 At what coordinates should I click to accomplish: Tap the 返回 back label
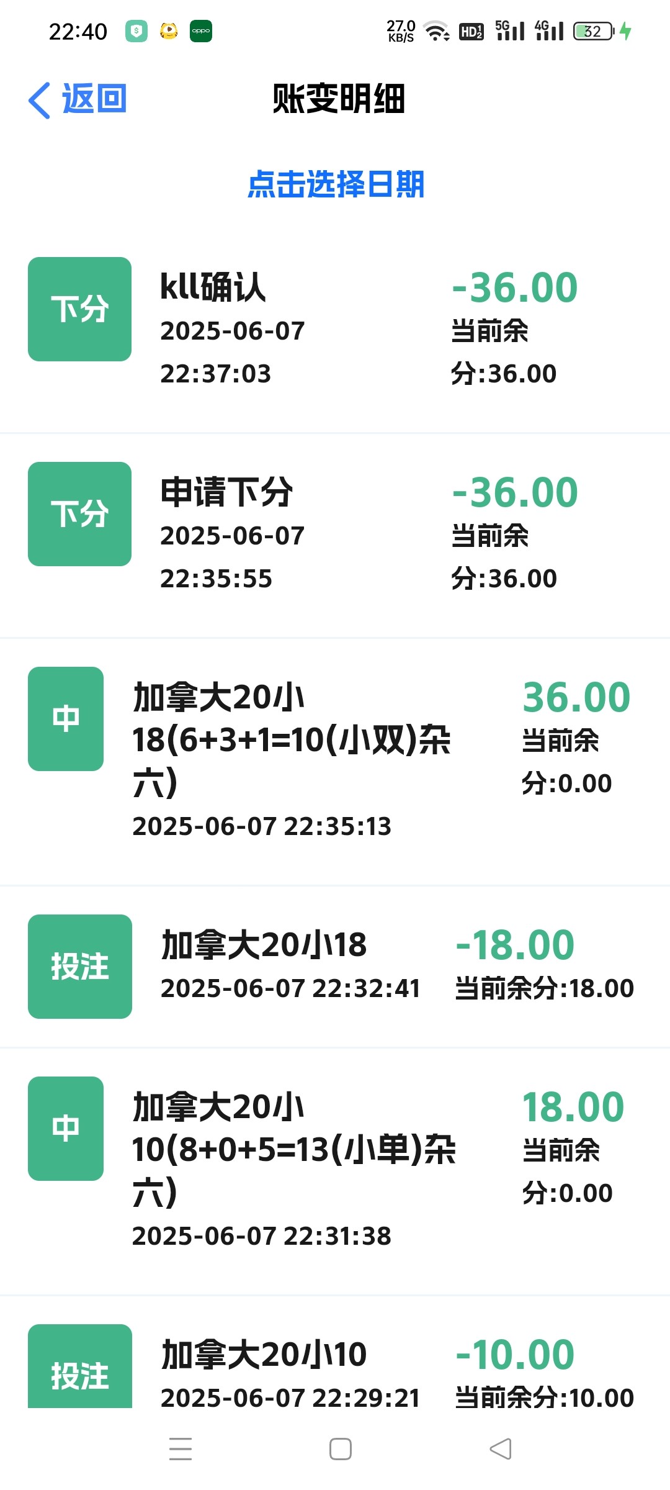pyautogui.click(x=94, y=99)
